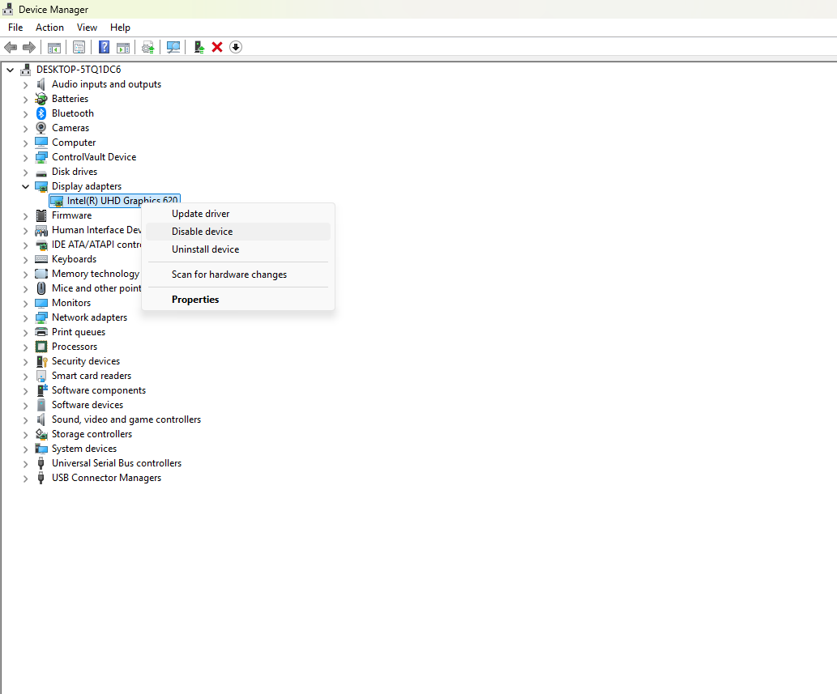
Task: Expand the Monitors category
Action: point(25,303)
